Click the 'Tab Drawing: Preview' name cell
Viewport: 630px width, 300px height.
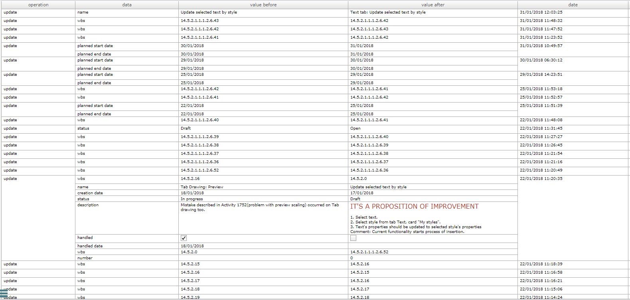click(202, 187)
